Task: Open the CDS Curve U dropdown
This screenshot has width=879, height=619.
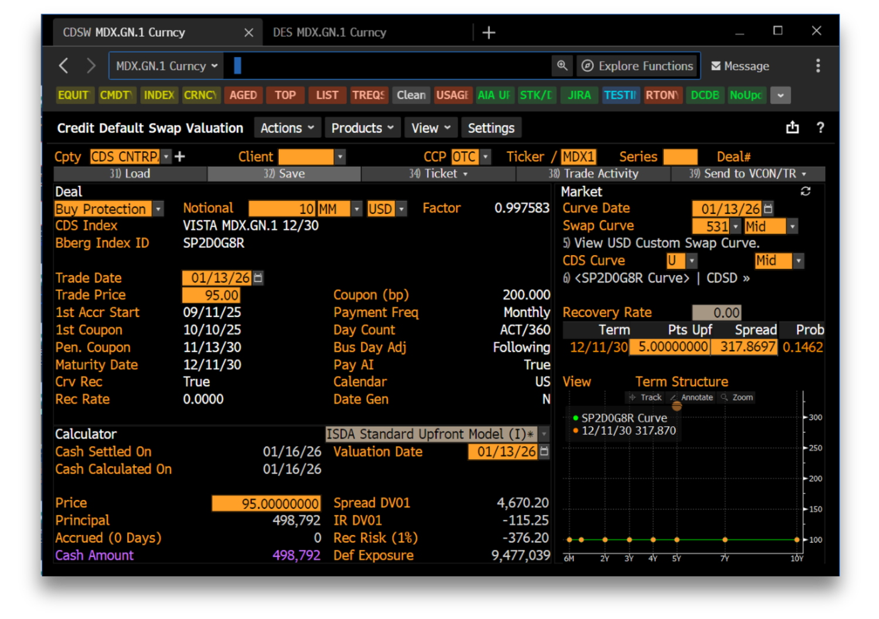Action: point(691,261)
